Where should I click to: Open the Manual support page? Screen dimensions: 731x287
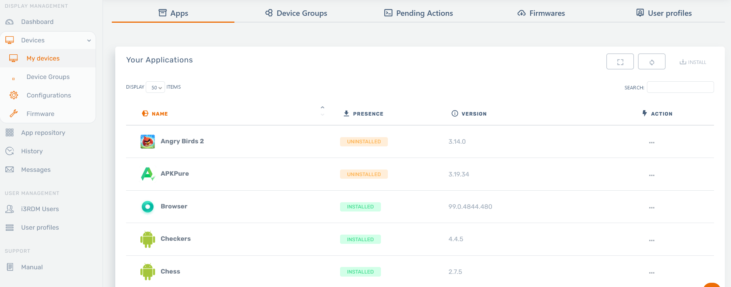coord(32,267)
